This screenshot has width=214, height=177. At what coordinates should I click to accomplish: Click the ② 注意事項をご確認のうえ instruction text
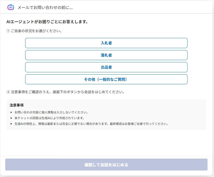[65, 92]
